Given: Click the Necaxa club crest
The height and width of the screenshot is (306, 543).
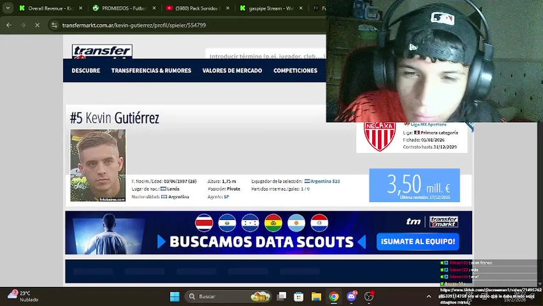Looking at the screenshot, I should coord(380,137).
